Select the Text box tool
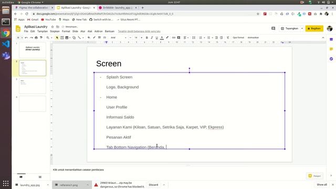 point(62,38)
